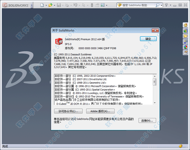
Task: Open SolidWorks Resources home tab in task pane
Action: (185, 25)
